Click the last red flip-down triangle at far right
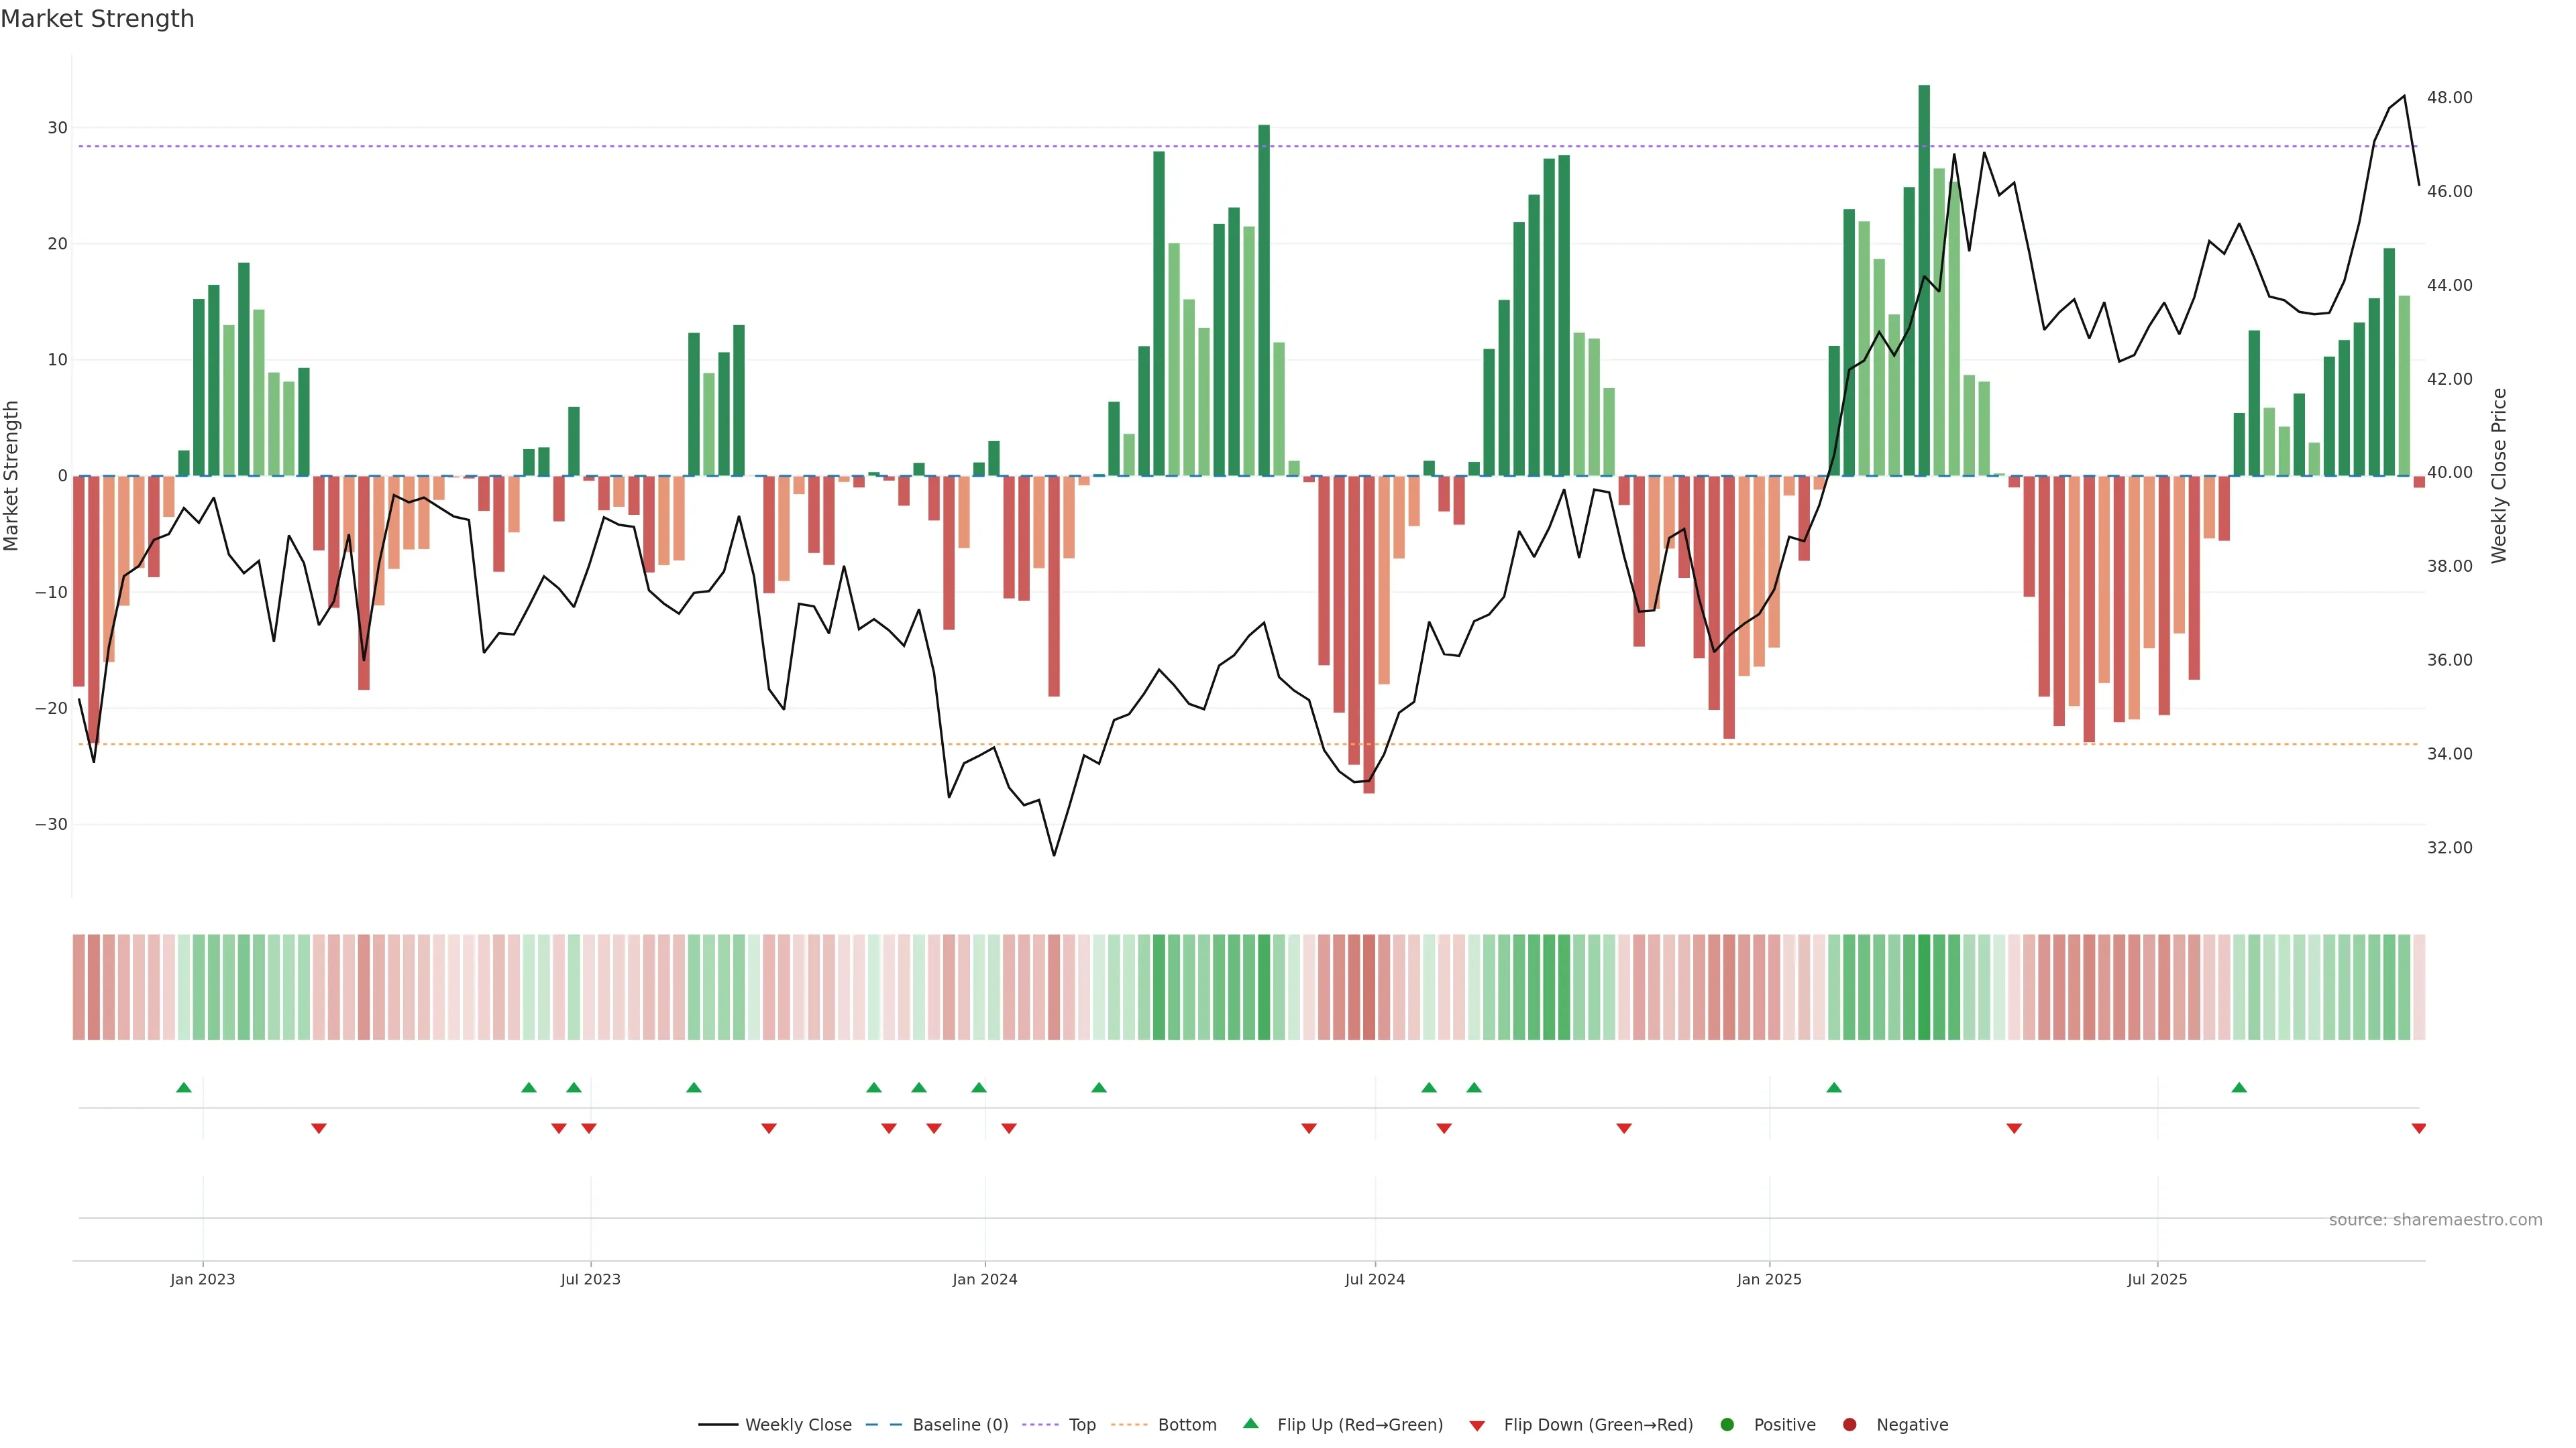 [2418, 1128]
